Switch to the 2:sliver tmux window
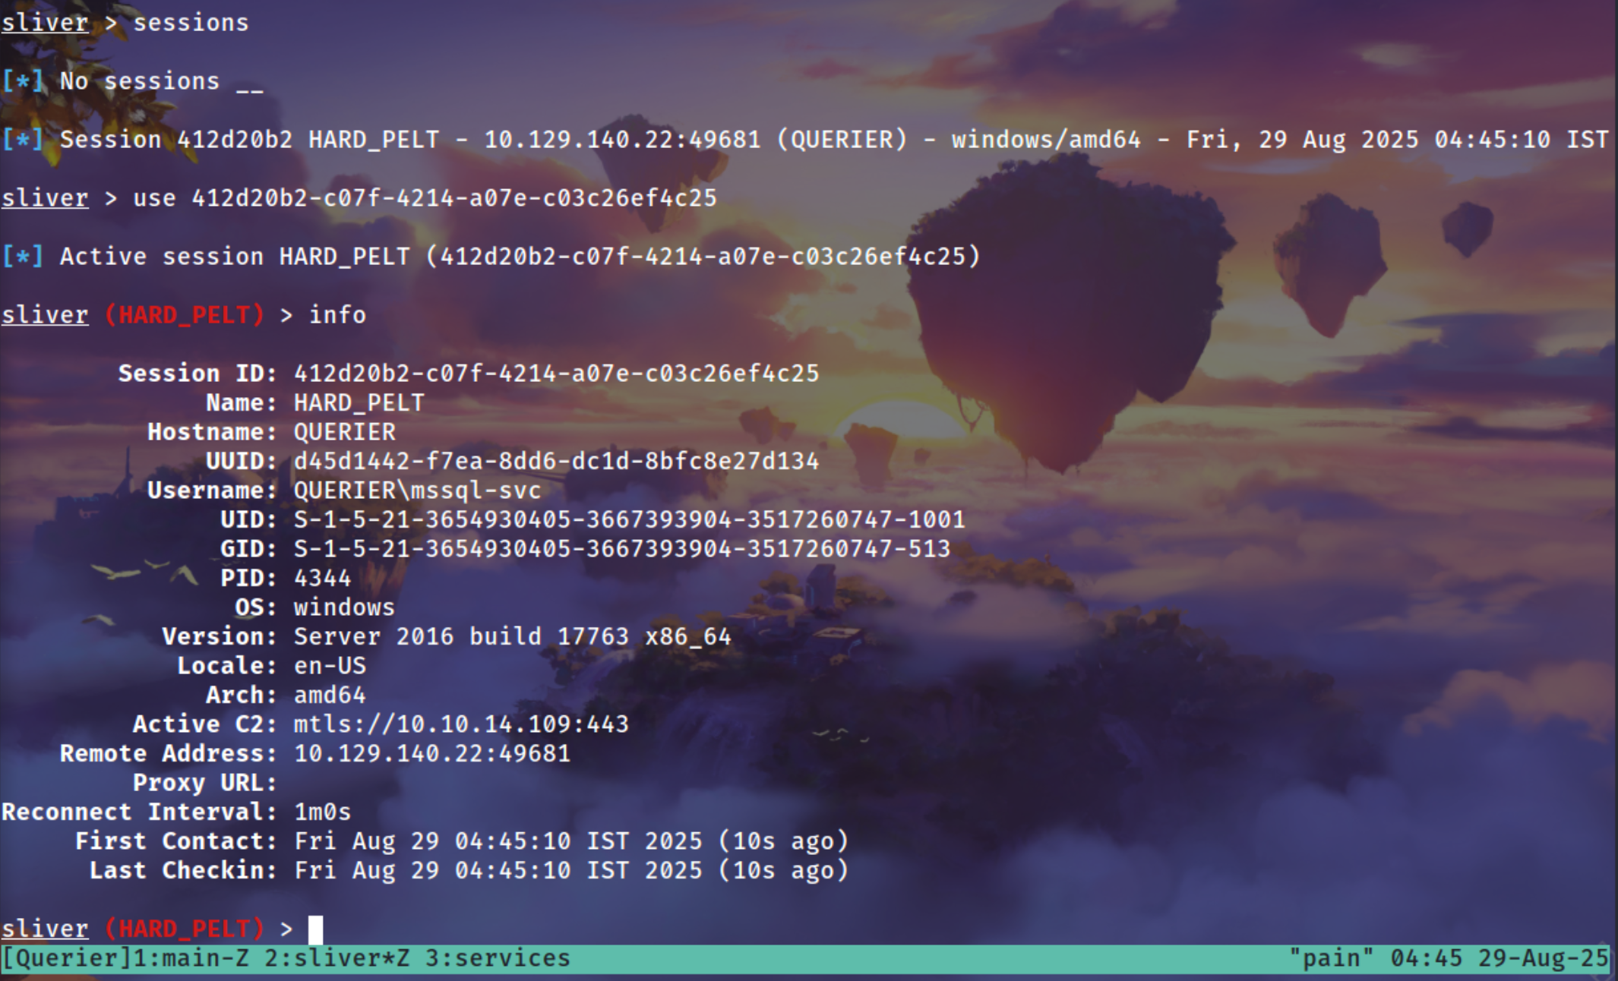Screen dimensions: 1618x981 [337, 958]
